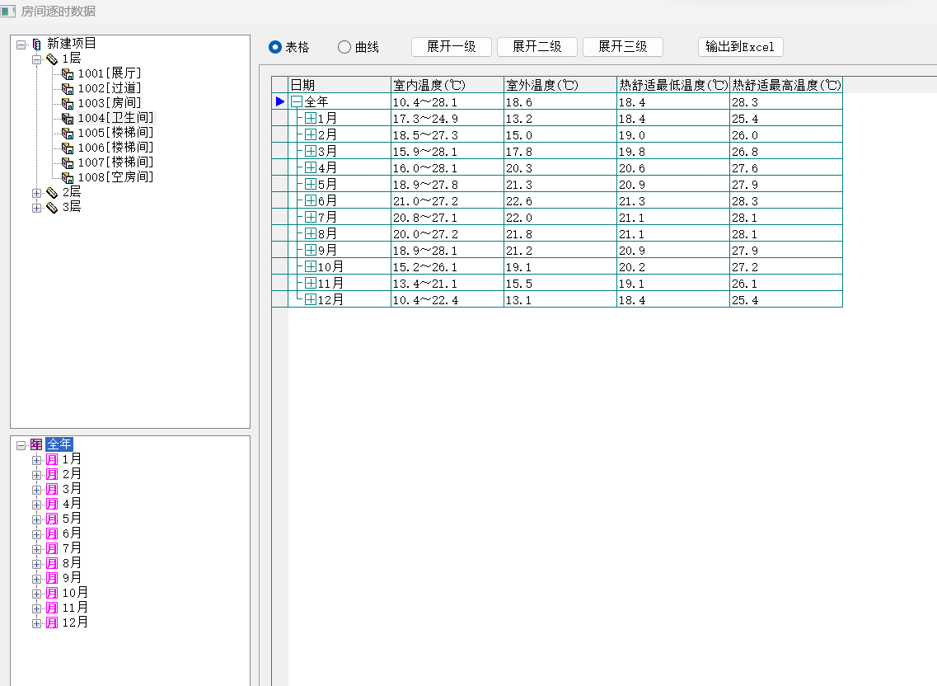The width and height of the screenshot is (937, 686).
Task: Click the month icon beside 12月
Action: pos(52,623)
